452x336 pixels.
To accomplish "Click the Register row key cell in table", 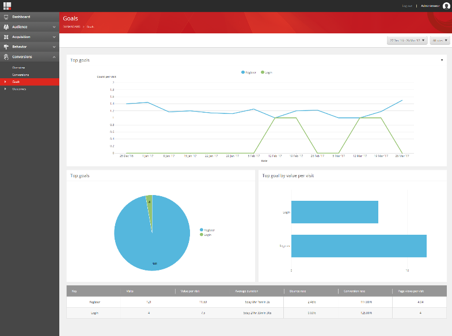I will pyautogui.click(x=94, y=302).
